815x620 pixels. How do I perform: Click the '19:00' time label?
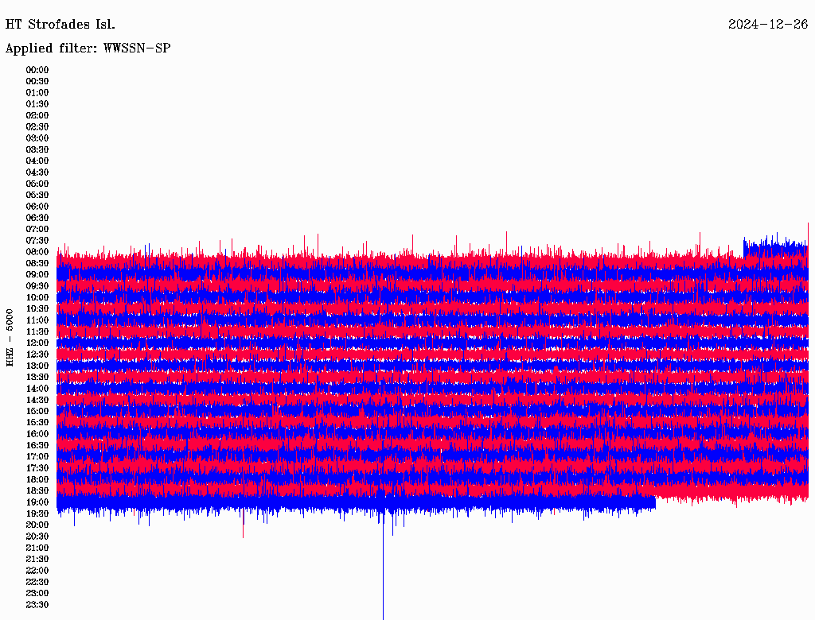pyautogui.click(x=37, y=502)
